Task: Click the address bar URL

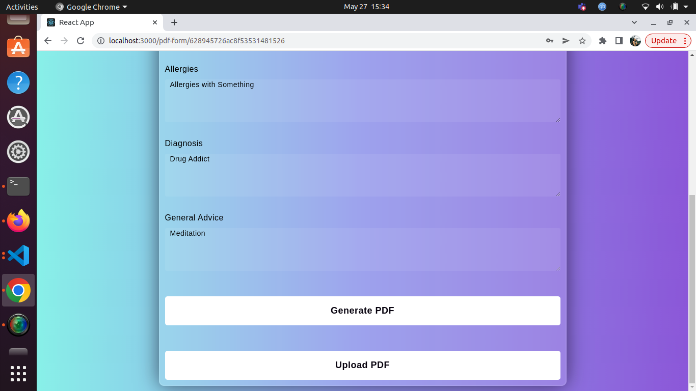Action: tap(197, 41)
